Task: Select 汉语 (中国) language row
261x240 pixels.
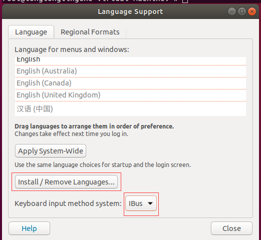Action: pos(130,108)
